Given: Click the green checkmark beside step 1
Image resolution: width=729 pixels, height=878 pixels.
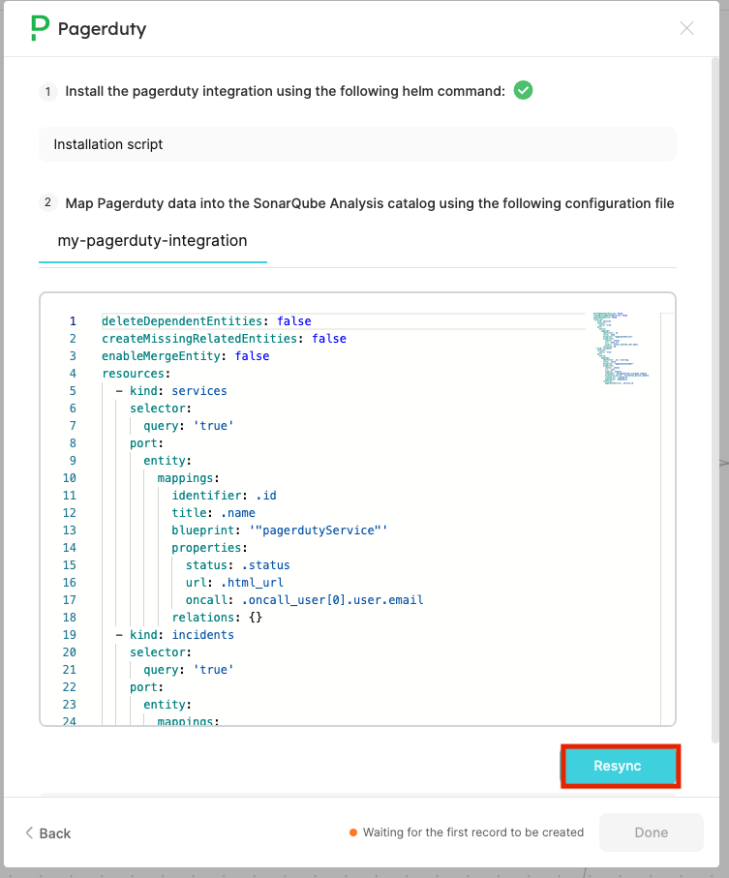Looking at the screenshot, I should (x=523, y=90).
